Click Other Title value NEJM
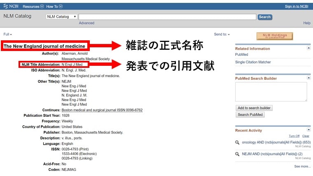This screenshot has width=313, height=176. [x=66, y=81]
